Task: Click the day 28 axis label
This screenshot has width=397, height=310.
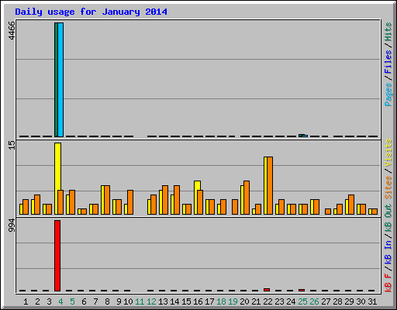Action: (337, 301)
